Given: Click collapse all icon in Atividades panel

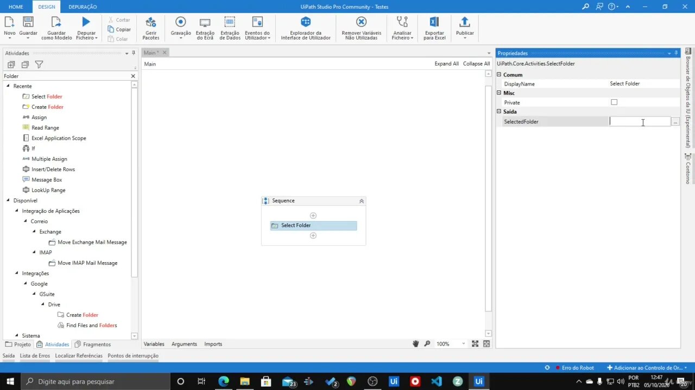Looking at the screenshot, I should (x=25, y=64).
